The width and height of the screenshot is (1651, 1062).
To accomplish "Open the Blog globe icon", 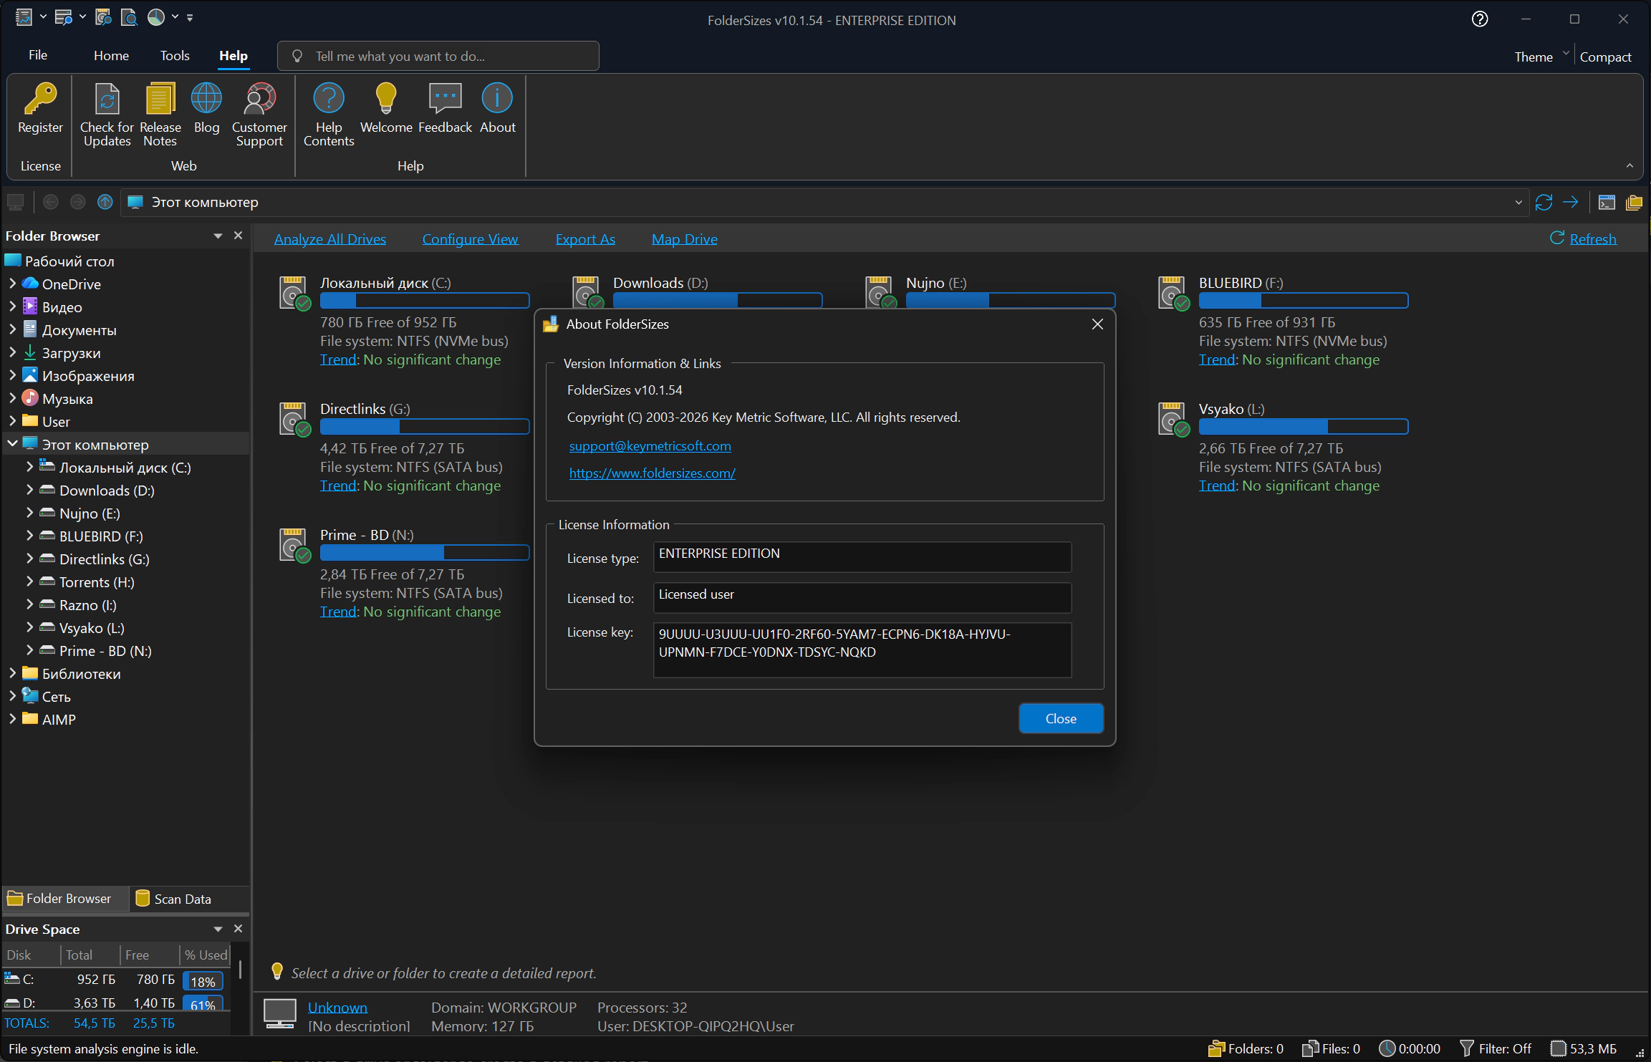I will (206, 99).
